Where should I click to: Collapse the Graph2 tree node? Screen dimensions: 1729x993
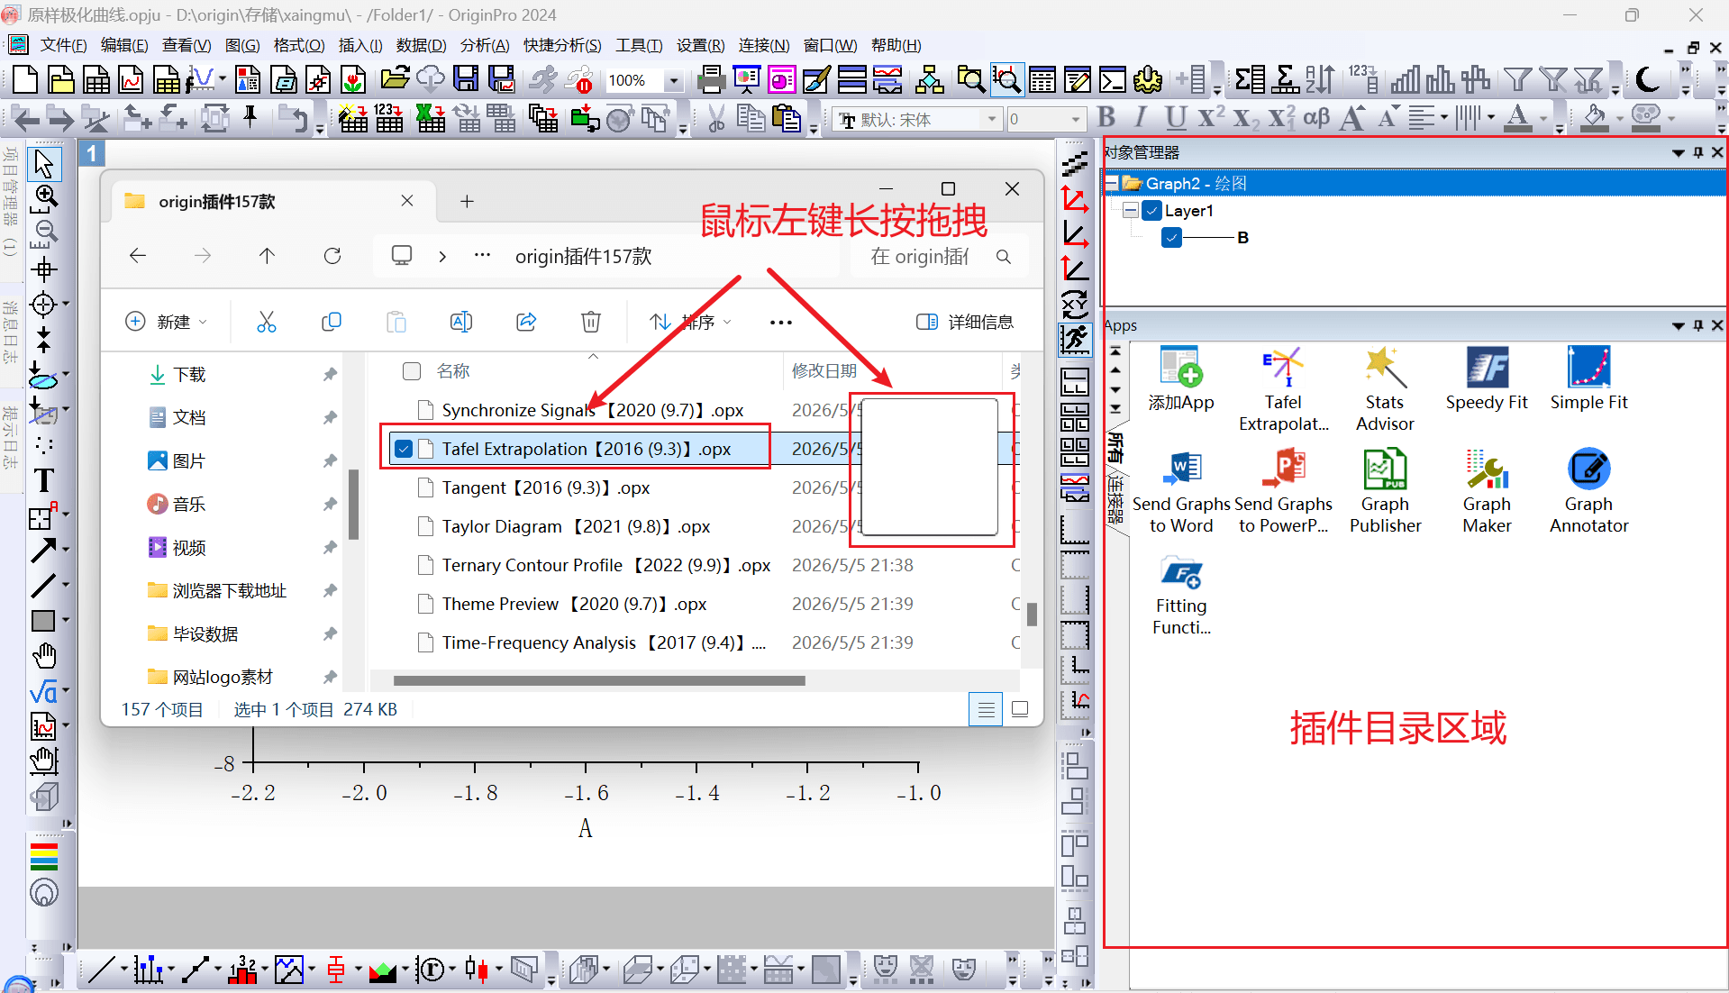(x=1112, y=184)
